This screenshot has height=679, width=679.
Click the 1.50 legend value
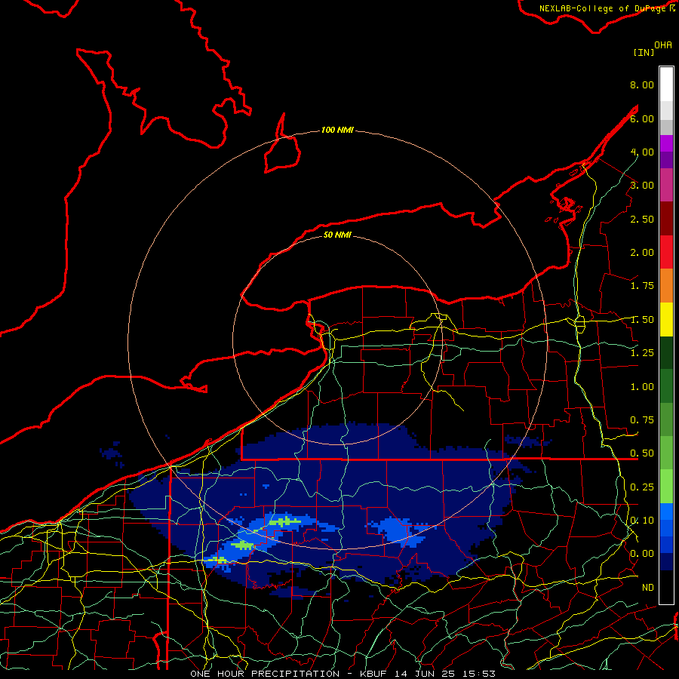pos(642,320)
